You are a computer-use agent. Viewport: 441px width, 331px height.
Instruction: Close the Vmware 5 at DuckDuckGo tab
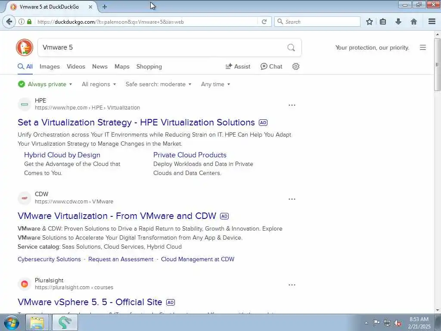(90, 7)
